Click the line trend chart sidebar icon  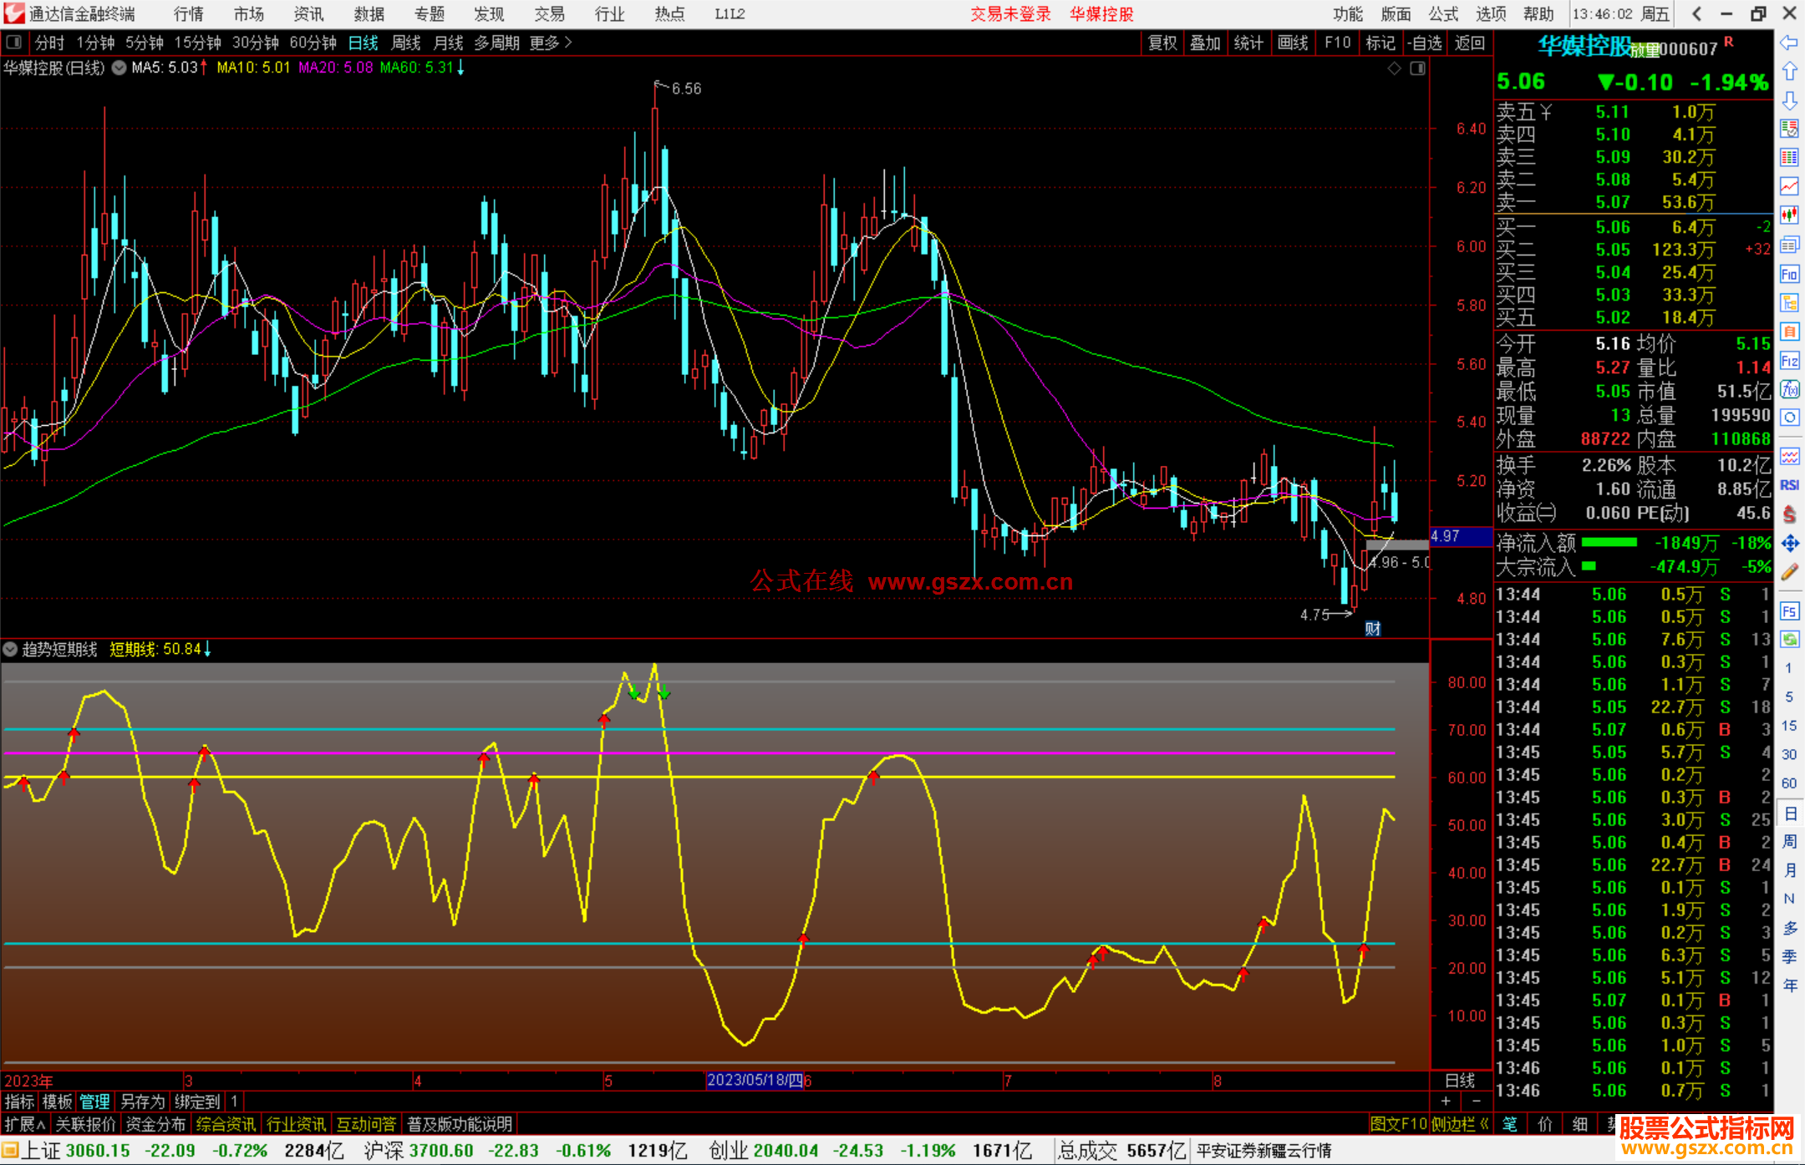click(1789, 186)
